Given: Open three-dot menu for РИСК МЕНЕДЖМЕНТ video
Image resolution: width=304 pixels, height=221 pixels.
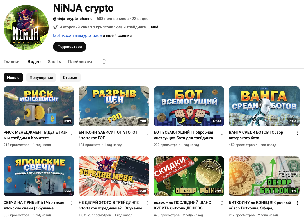Looking at the screenshot, I should click(x=72, y=133).
